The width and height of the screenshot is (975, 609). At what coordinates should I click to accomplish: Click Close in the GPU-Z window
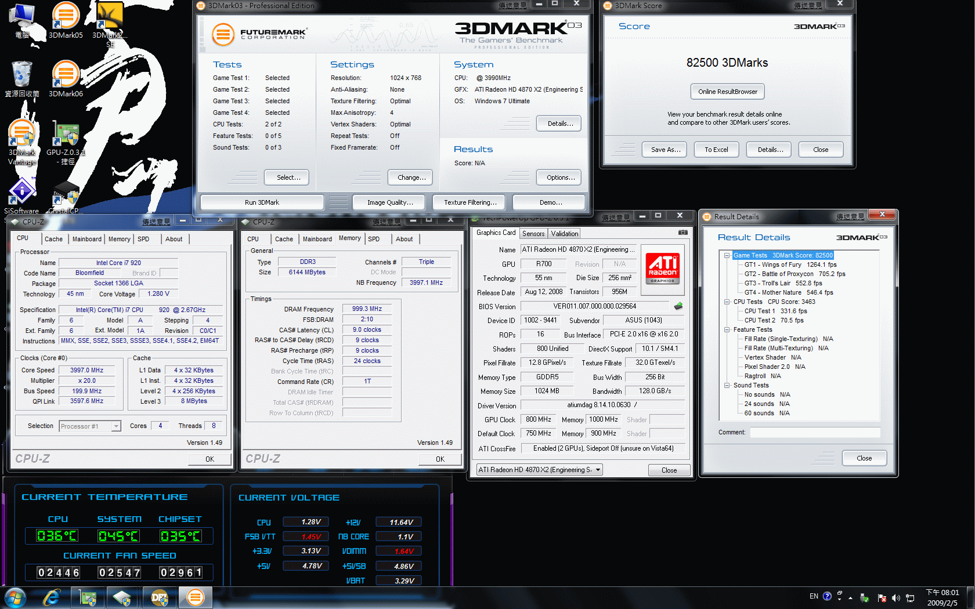669,470
